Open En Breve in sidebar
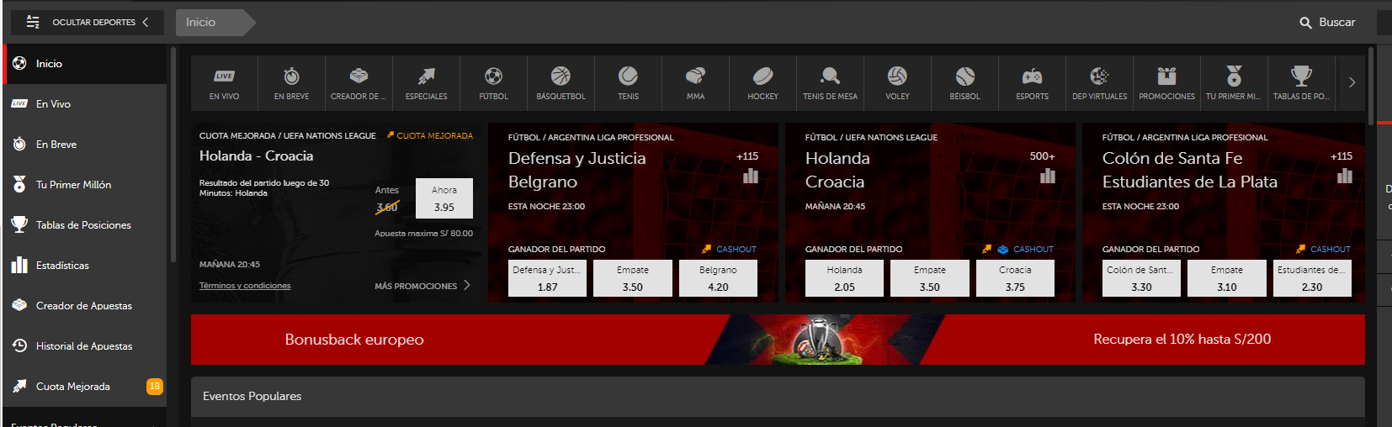 [84, 145]
